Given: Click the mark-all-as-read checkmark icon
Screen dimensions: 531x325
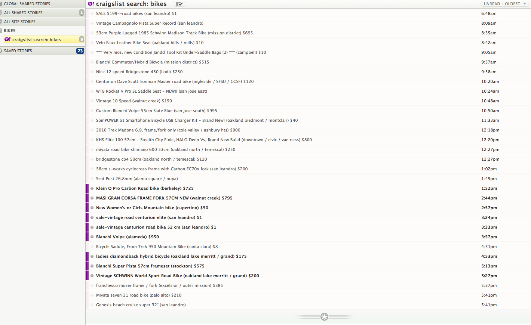Looking at the screenshot, I should click(x=179, y=4).
